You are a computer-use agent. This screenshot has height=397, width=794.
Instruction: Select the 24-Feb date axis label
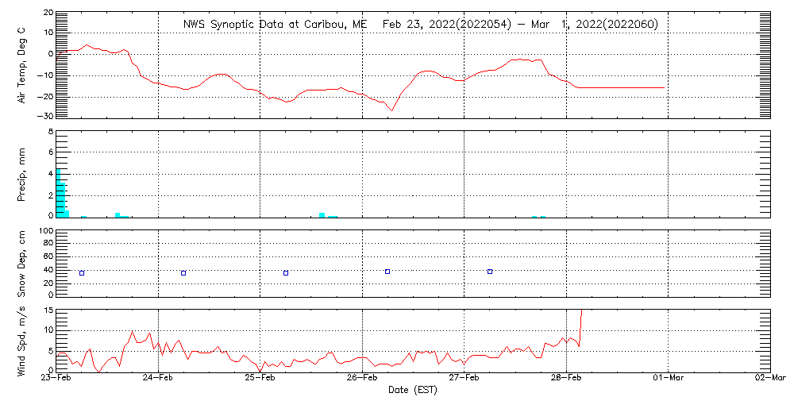(158, 379)
